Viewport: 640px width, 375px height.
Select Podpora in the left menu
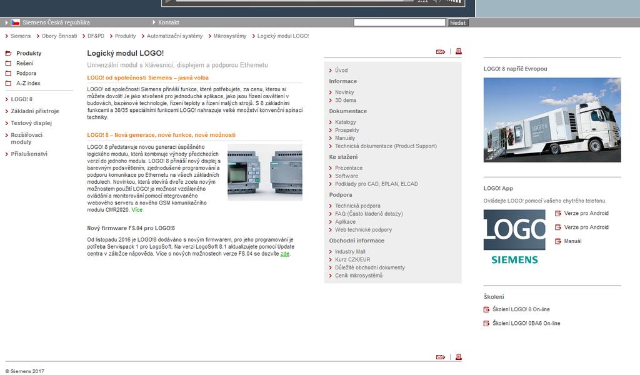tap(26, 73)
